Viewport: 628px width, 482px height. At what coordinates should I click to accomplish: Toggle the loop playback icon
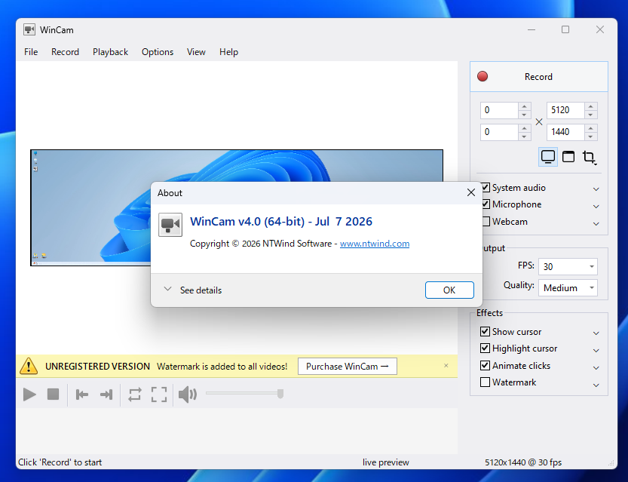135,395
